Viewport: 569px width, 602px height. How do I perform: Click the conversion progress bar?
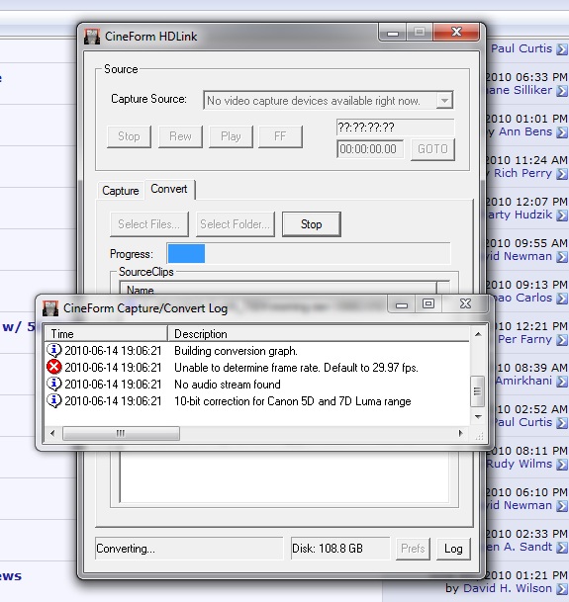(x=309, y=254)
